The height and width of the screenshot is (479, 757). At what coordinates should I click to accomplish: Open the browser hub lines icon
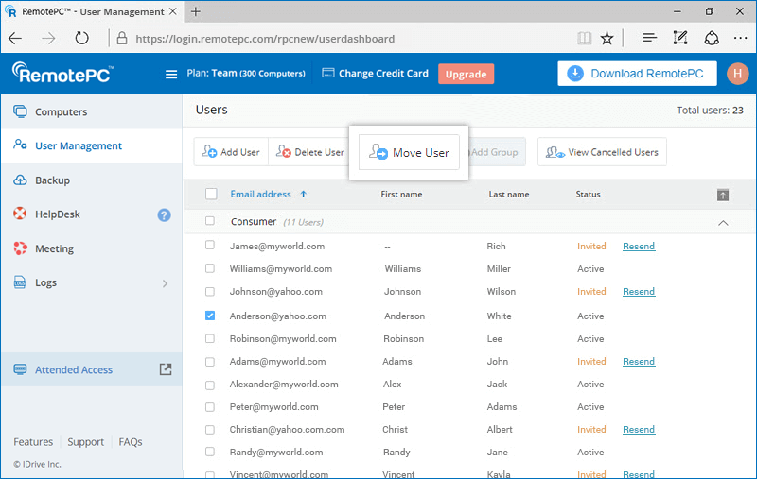tap(649, 38)
